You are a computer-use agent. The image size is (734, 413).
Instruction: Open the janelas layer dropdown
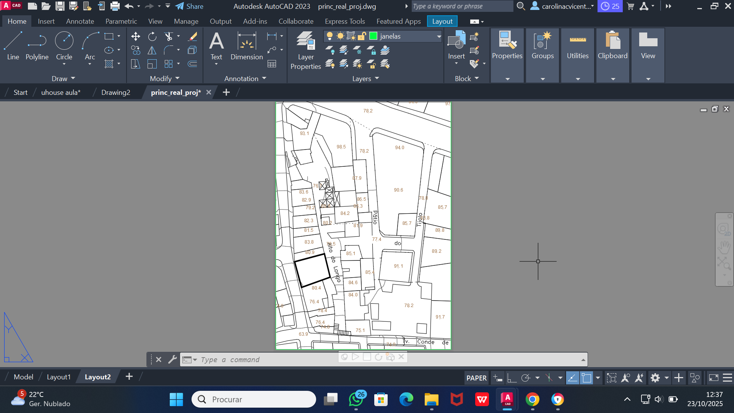pyautogui.click(x=439, y=36)
